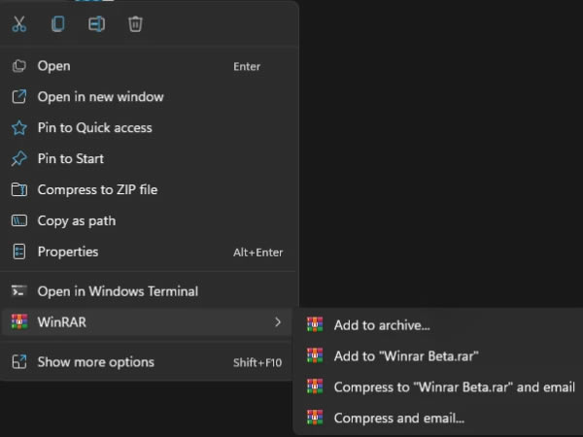Image resolution: width=583 pixels, height=437 pixels.
Task: Click the WinRAR icon beside Compress and email...
Action: [315, 418]
